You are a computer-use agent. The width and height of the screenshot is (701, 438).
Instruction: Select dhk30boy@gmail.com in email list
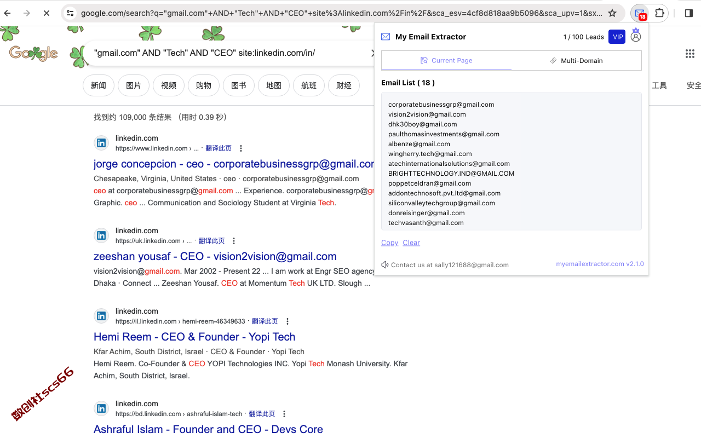pyautogui.click(x=422, y=124)
